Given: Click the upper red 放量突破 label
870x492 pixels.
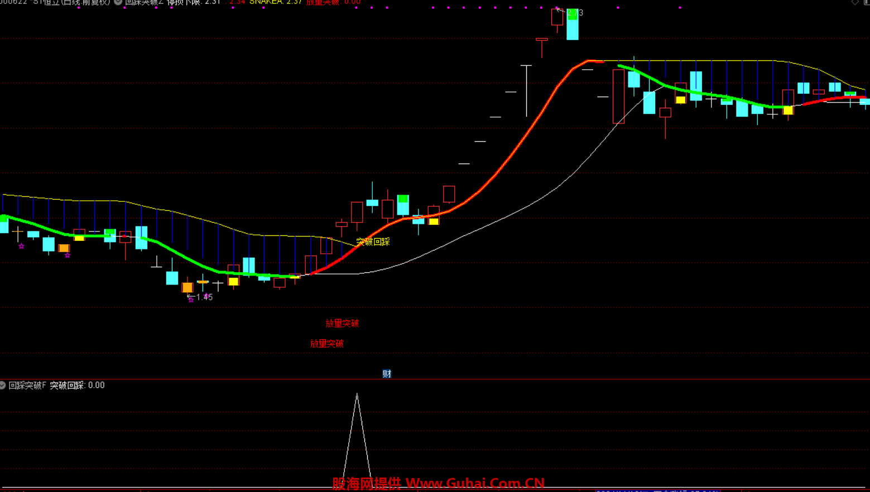Looking at the screenshot, I should [342, 323].
